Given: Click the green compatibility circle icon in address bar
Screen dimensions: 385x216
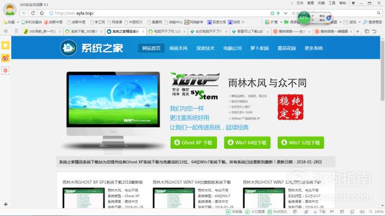Looking at the screenshot, I should [272, 13].
